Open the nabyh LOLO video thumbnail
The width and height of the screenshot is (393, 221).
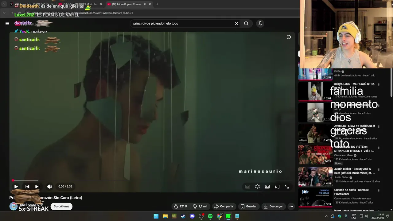pos(315,91)
